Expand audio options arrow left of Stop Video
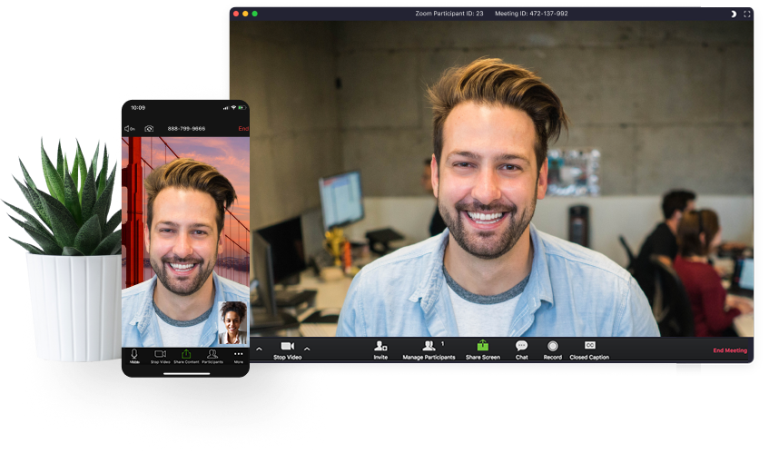This screenshot has width=769, height=453. (259, 349)
